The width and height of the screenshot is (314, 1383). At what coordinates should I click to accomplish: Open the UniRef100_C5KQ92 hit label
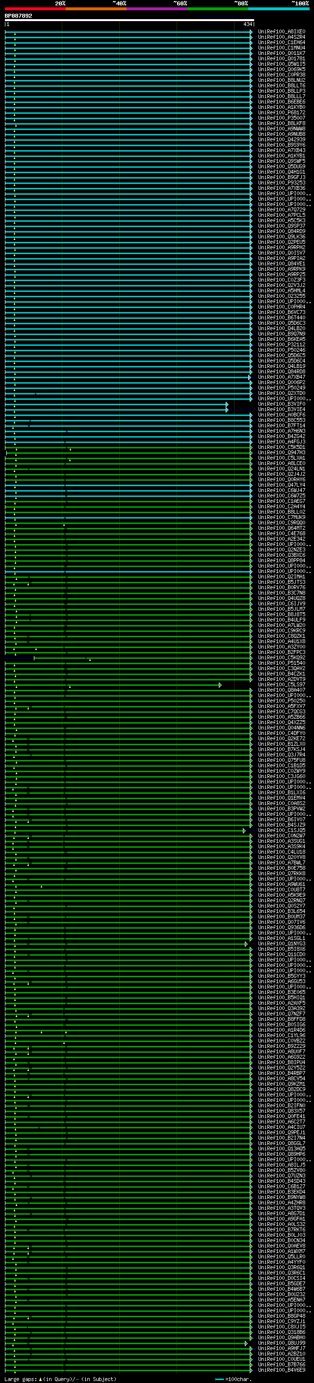point(281,658)
